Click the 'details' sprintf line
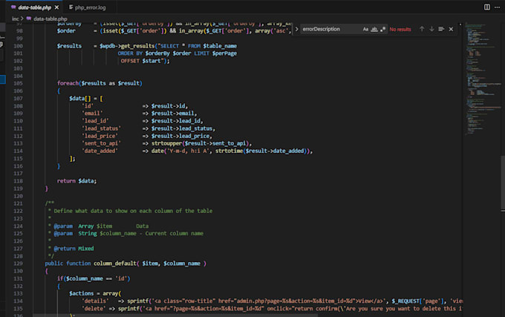Screen dimensions: 505x317 [272, 301]
